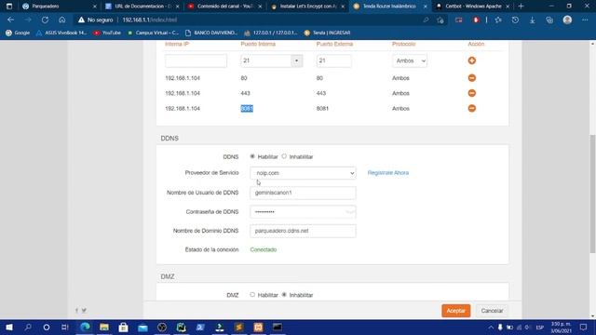
Task: Click the Aceptar button
Action: click(455, 311)
